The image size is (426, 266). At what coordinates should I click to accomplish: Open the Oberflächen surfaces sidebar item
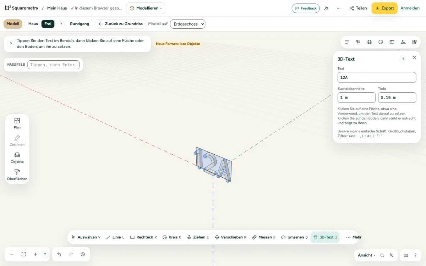[17, 174]
